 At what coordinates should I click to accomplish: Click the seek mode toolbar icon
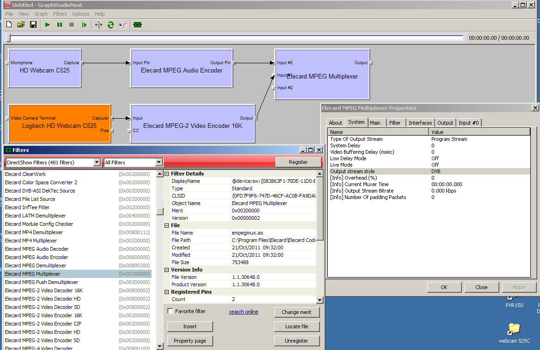point(123,25)
